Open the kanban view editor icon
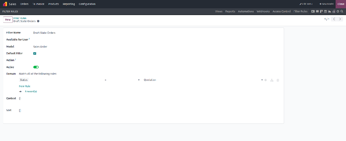 pos(321,11)
